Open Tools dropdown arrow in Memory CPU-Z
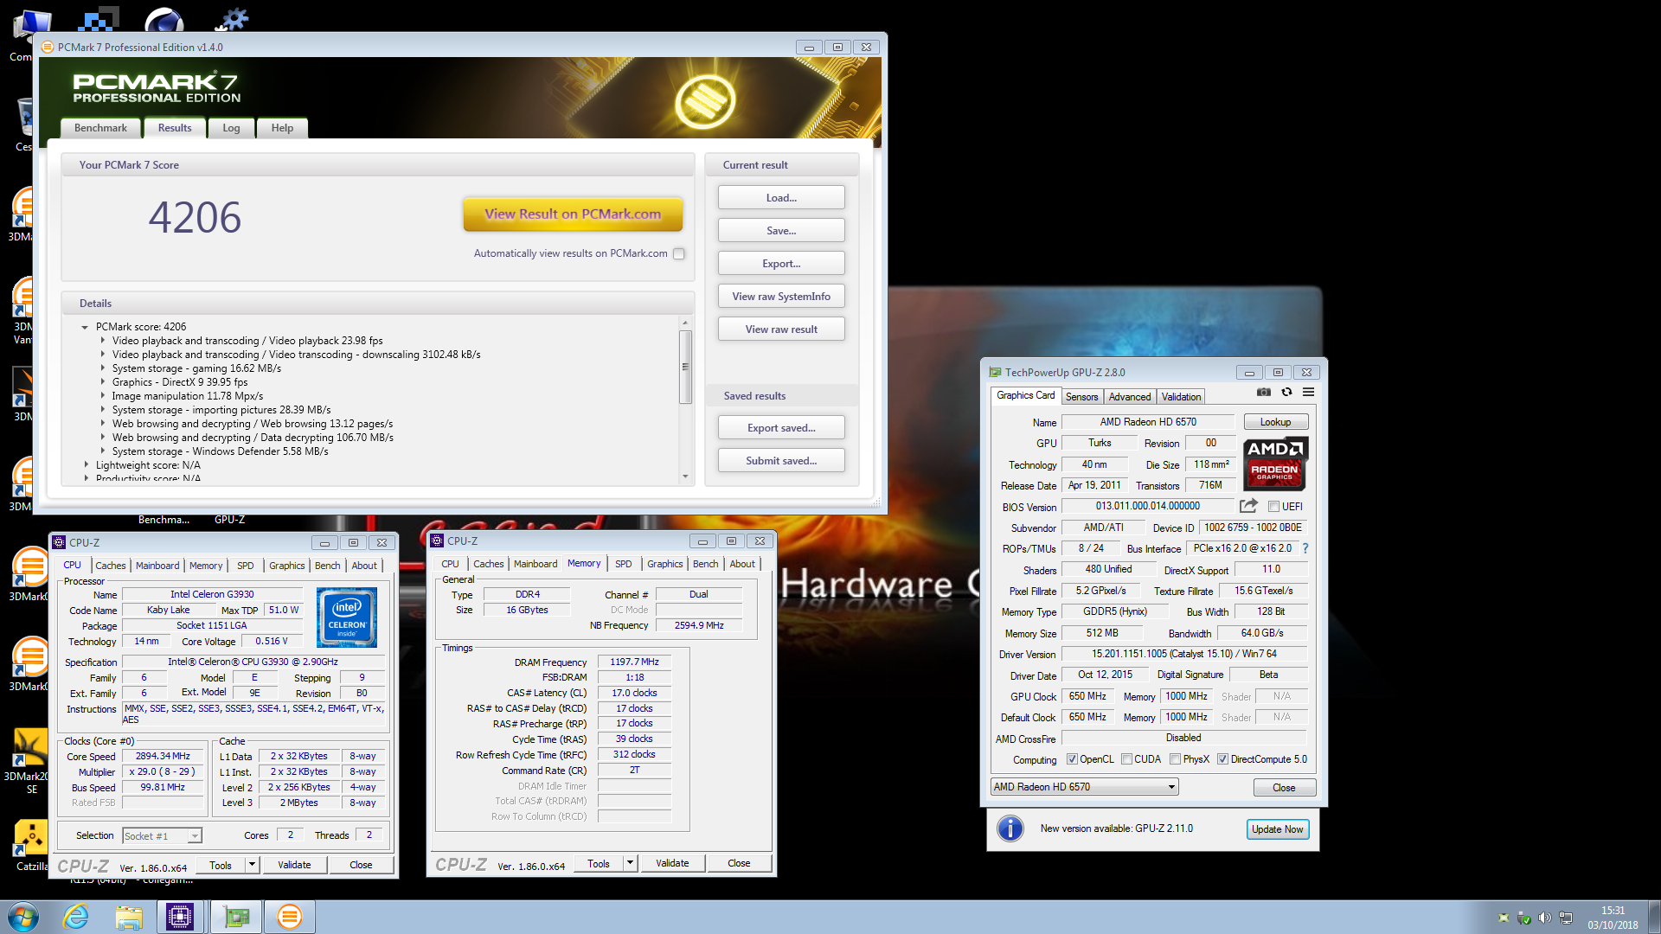This screenshot has width=1661, height=934. pyautogui.click(x=630, y=863)
